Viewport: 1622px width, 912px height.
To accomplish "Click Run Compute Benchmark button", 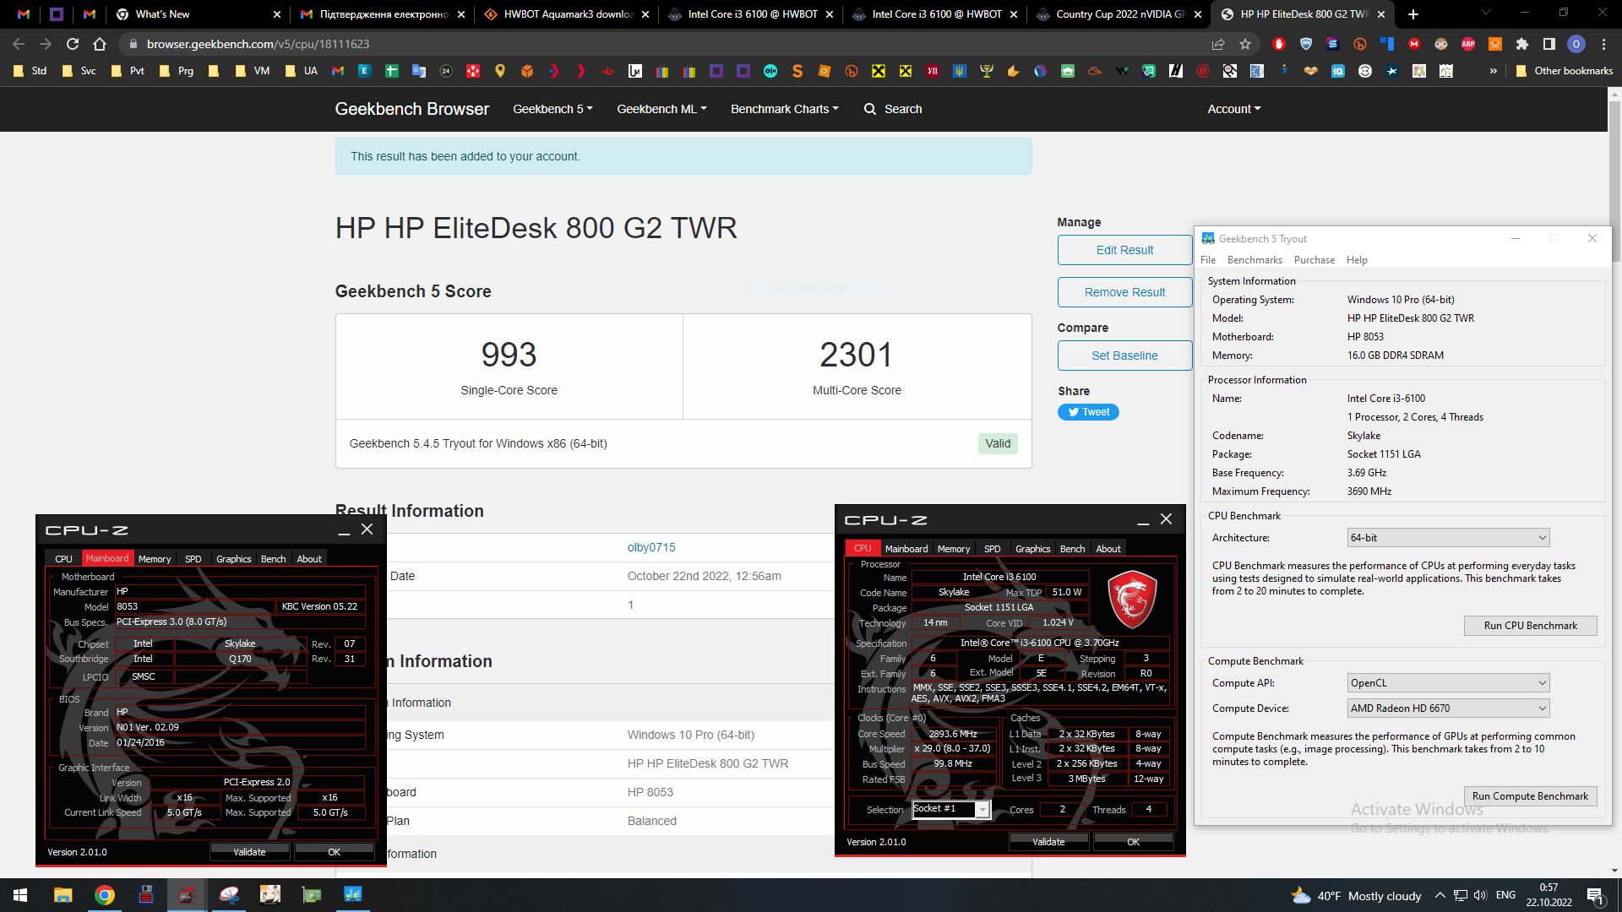I will pos(1530,796).
